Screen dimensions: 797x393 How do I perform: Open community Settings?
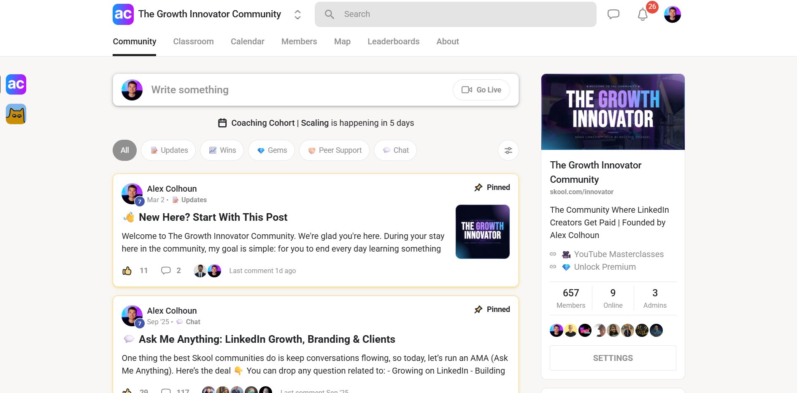[613, 358]
